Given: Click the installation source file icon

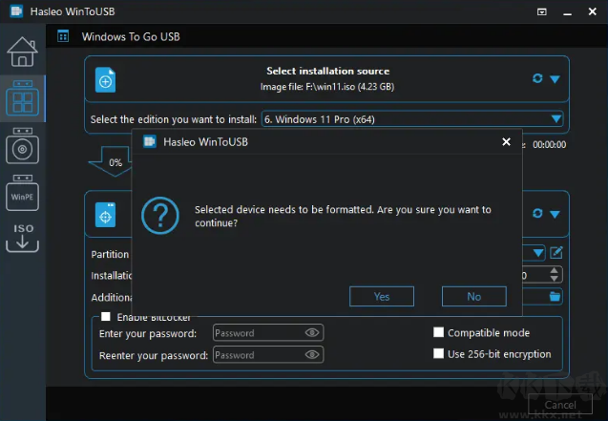Looking at the screenshot, I should coord(105,79).
